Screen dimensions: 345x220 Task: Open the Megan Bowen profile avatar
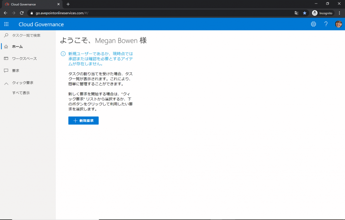point(338,24)
